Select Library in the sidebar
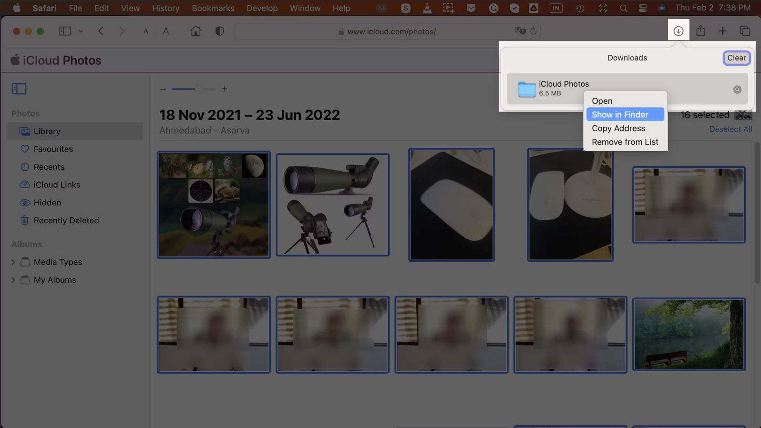 (75, 131)
